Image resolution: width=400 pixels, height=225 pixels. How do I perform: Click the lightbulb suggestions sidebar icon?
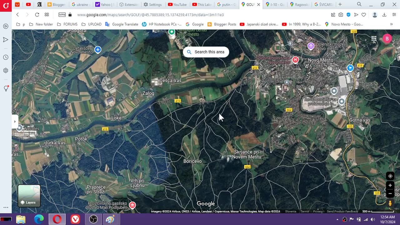[6, 88]
